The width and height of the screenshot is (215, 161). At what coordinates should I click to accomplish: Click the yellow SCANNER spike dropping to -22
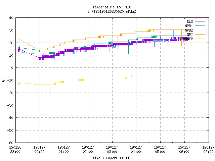pos(50,90)
